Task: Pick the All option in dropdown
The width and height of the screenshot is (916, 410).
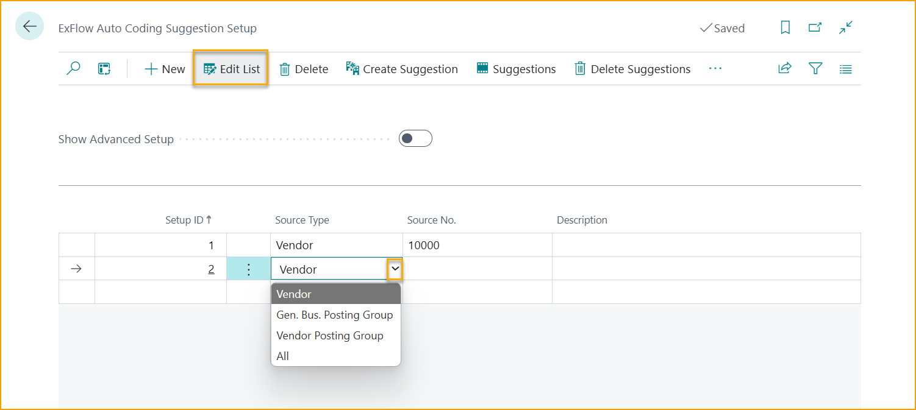Action: (x=283, y=356)
